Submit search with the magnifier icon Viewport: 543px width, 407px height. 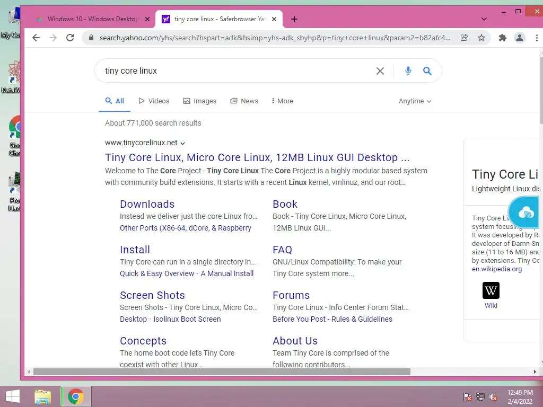click(427, 71)
